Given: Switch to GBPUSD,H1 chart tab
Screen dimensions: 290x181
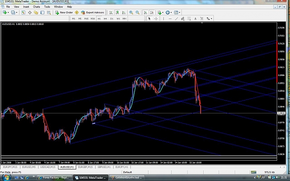Looking at the screenshot, I should 104,167.
